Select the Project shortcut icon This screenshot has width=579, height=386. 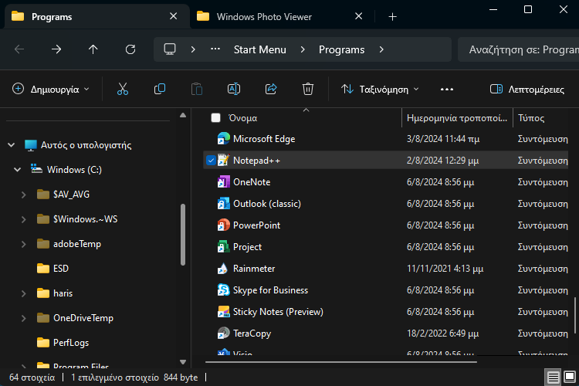pos(223,247)
